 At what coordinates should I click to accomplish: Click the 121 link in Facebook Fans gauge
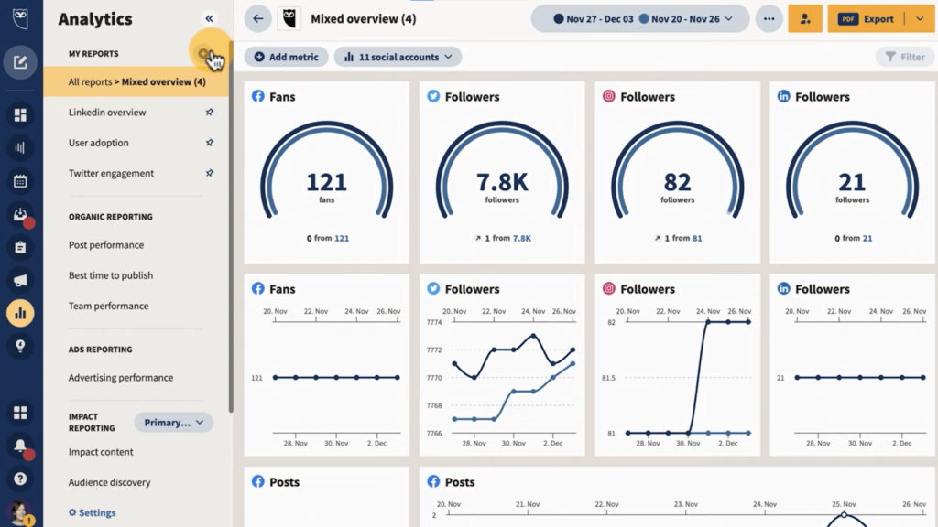(x=342, y=239)
